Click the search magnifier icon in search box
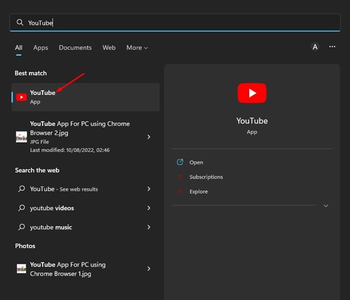This screenshot has height=300, width=350. pyautogui.click(x=20, y=23)
